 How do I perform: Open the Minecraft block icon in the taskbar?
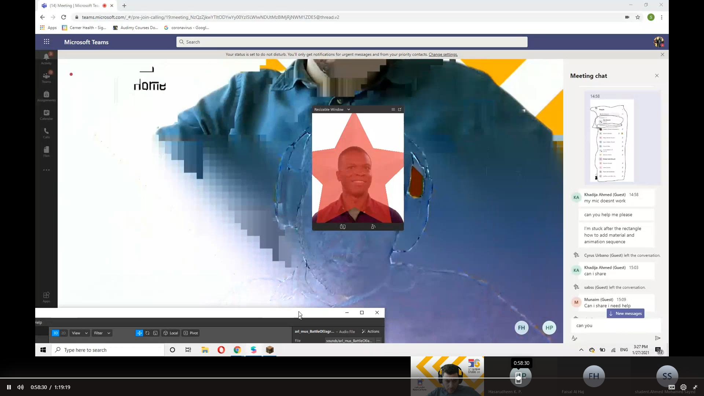pyautogui.click(x=270, y=350)
